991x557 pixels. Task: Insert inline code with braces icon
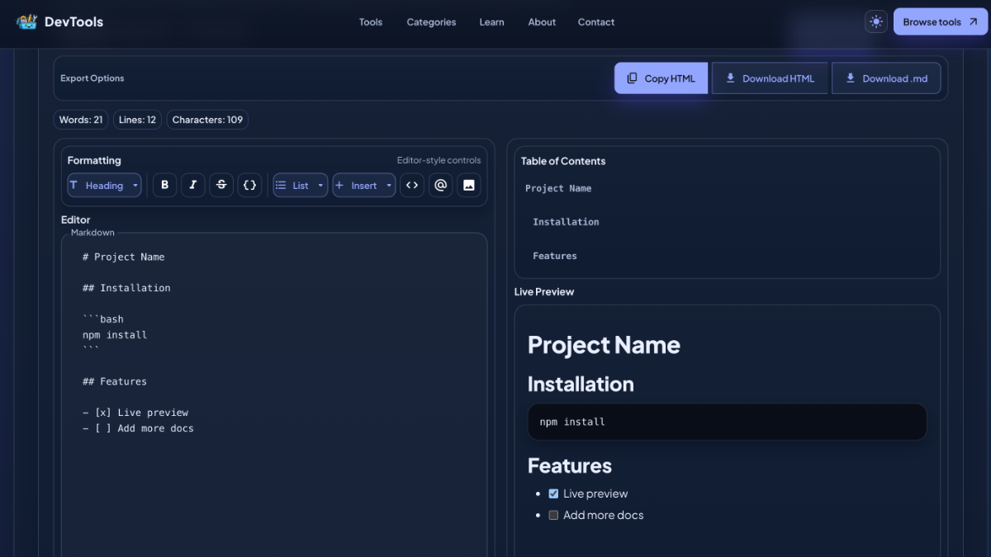[249, 185]
